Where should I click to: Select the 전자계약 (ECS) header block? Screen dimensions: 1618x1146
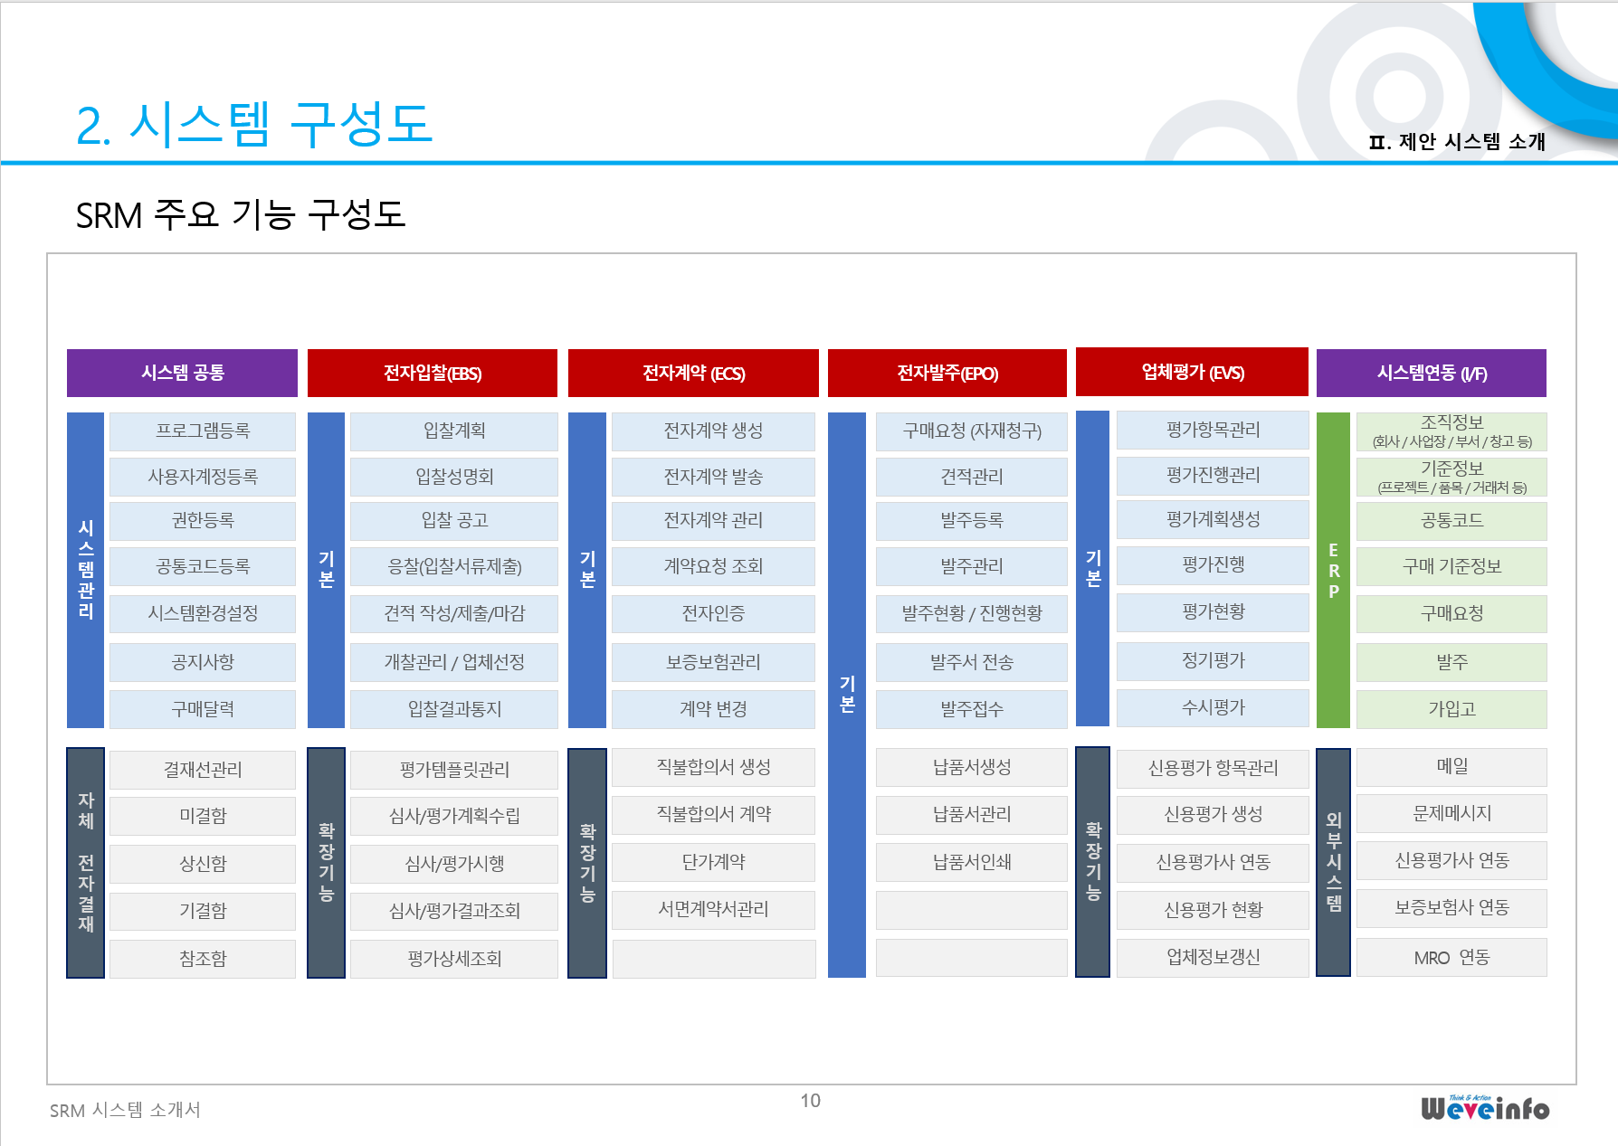pos(693,373)
